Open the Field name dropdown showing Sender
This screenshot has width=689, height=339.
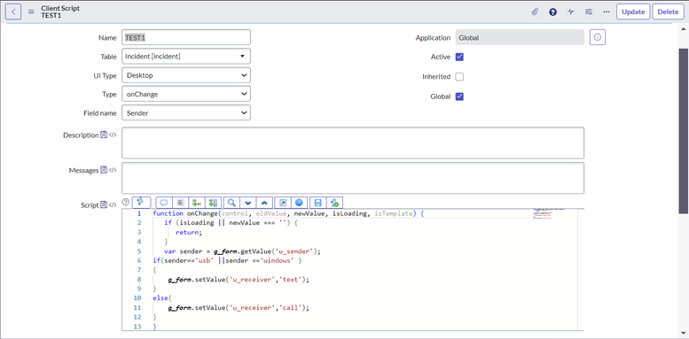point(186,112)
